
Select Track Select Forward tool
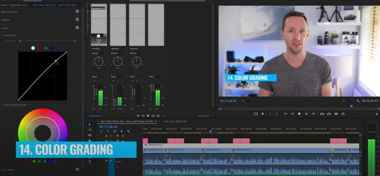[x=90, y=130]
